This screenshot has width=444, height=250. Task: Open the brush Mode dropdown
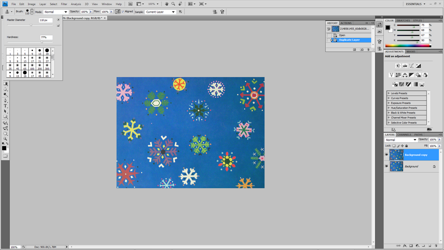[x=56, y=12]
